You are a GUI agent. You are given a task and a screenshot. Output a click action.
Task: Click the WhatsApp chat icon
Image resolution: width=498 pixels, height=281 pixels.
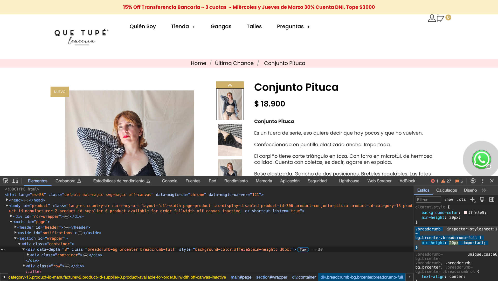(481, 159)
